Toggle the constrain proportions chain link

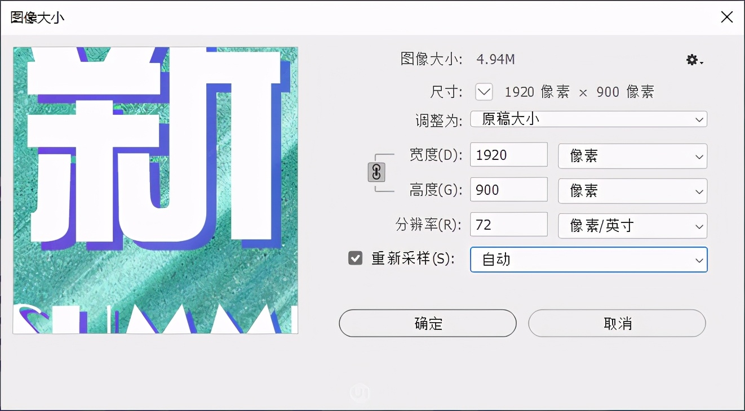point(376,172)
